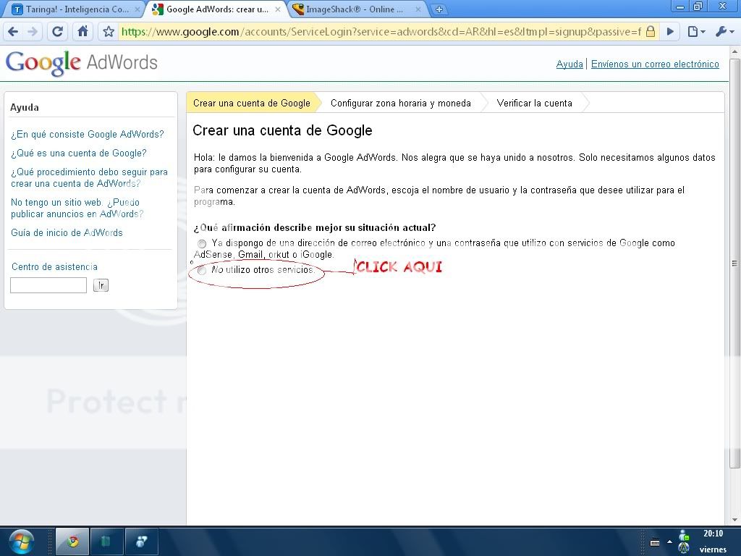Select the 'Crear una cuenta de Google' step

pyautogui.click(x=252, y=103)
